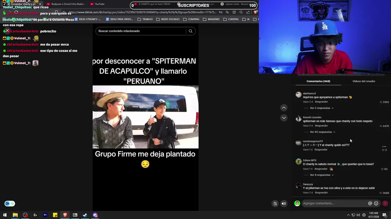Open the Logitech G HUB taskbar icon
The width and height of the screenshot is (391, 219).
[x=35, y=215]
